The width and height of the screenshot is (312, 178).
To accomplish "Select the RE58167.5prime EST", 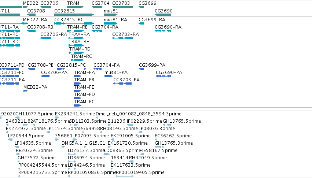I will click(x=142, y=154).
